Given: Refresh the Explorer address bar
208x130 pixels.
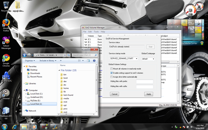Looking at the screenshot, I should point(69,55).
